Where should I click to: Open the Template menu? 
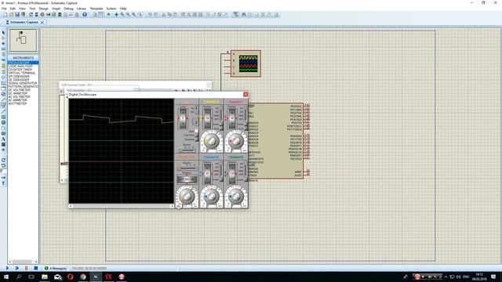click(96, 9)
